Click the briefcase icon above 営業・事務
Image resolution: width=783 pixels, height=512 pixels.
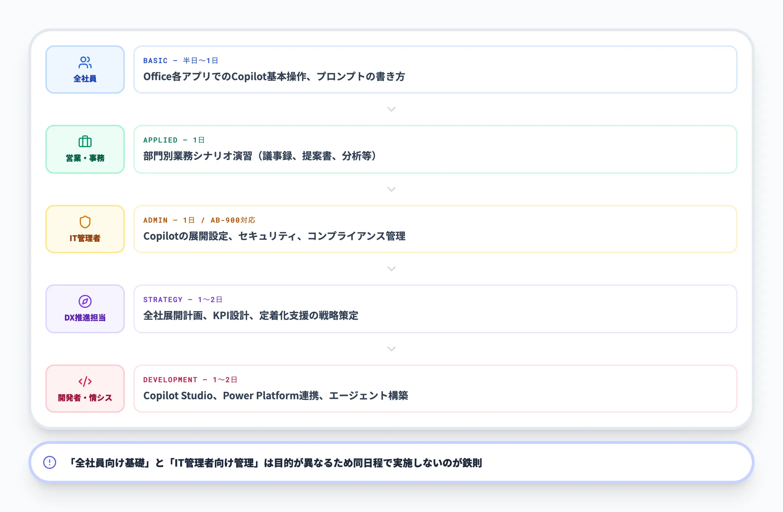pos(85,142)
